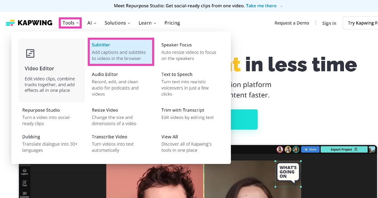Click the teal collaborator avatar
Screen dimensions: 378x198
tap(295, 149)
